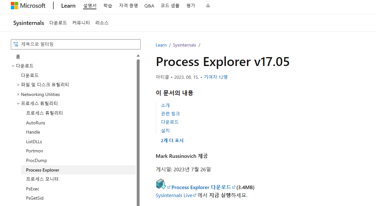Click the Sysinternals section title

point(28,23)
